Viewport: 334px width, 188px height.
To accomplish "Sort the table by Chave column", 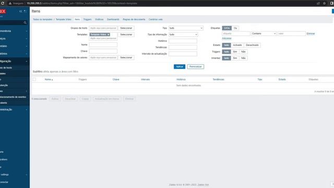I will [x=116, y=79].
